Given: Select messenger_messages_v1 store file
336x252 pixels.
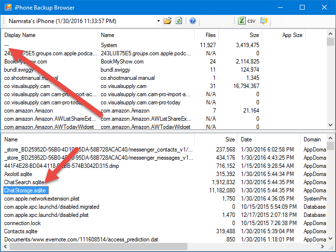Looking at the screenshot, I should click(98, 158).
